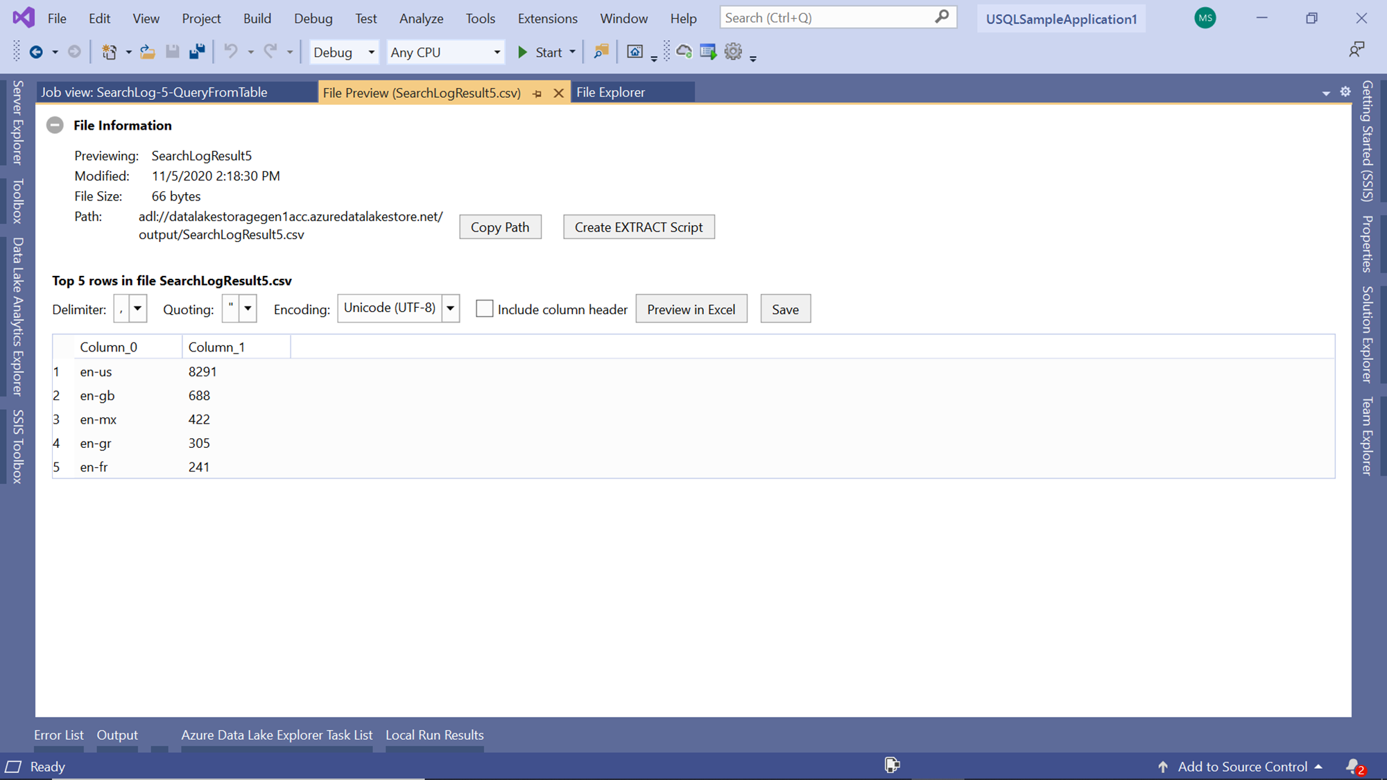This screenshot has height=780, width=1387.
Task: Click the gear settings toolbar icon
Action: (733, 52)
